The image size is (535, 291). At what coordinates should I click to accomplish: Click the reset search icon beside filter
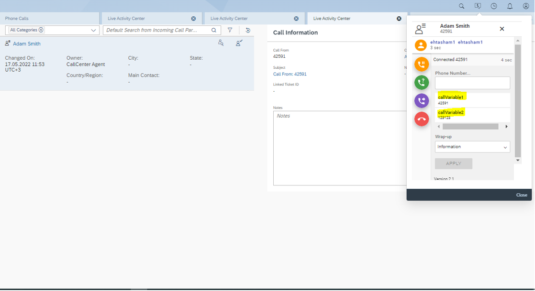(248, 30)
